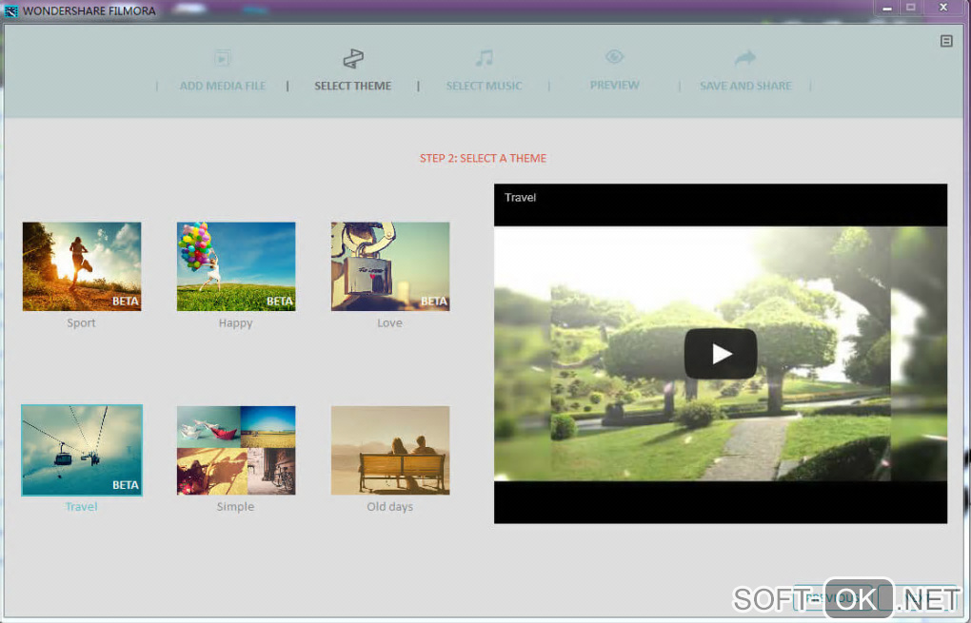This screenshot has width=971, height=623.
Task: Click the Select Music note icon
Action: click(484, 58)
